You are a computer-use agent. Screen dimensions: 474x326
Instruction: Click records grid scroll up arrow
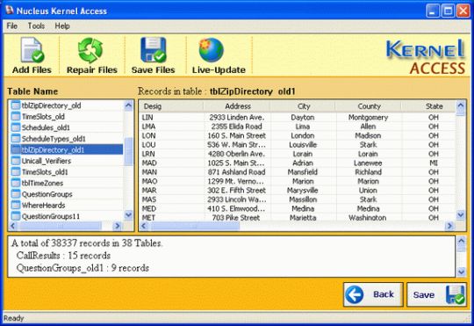(x=461, y=105)
